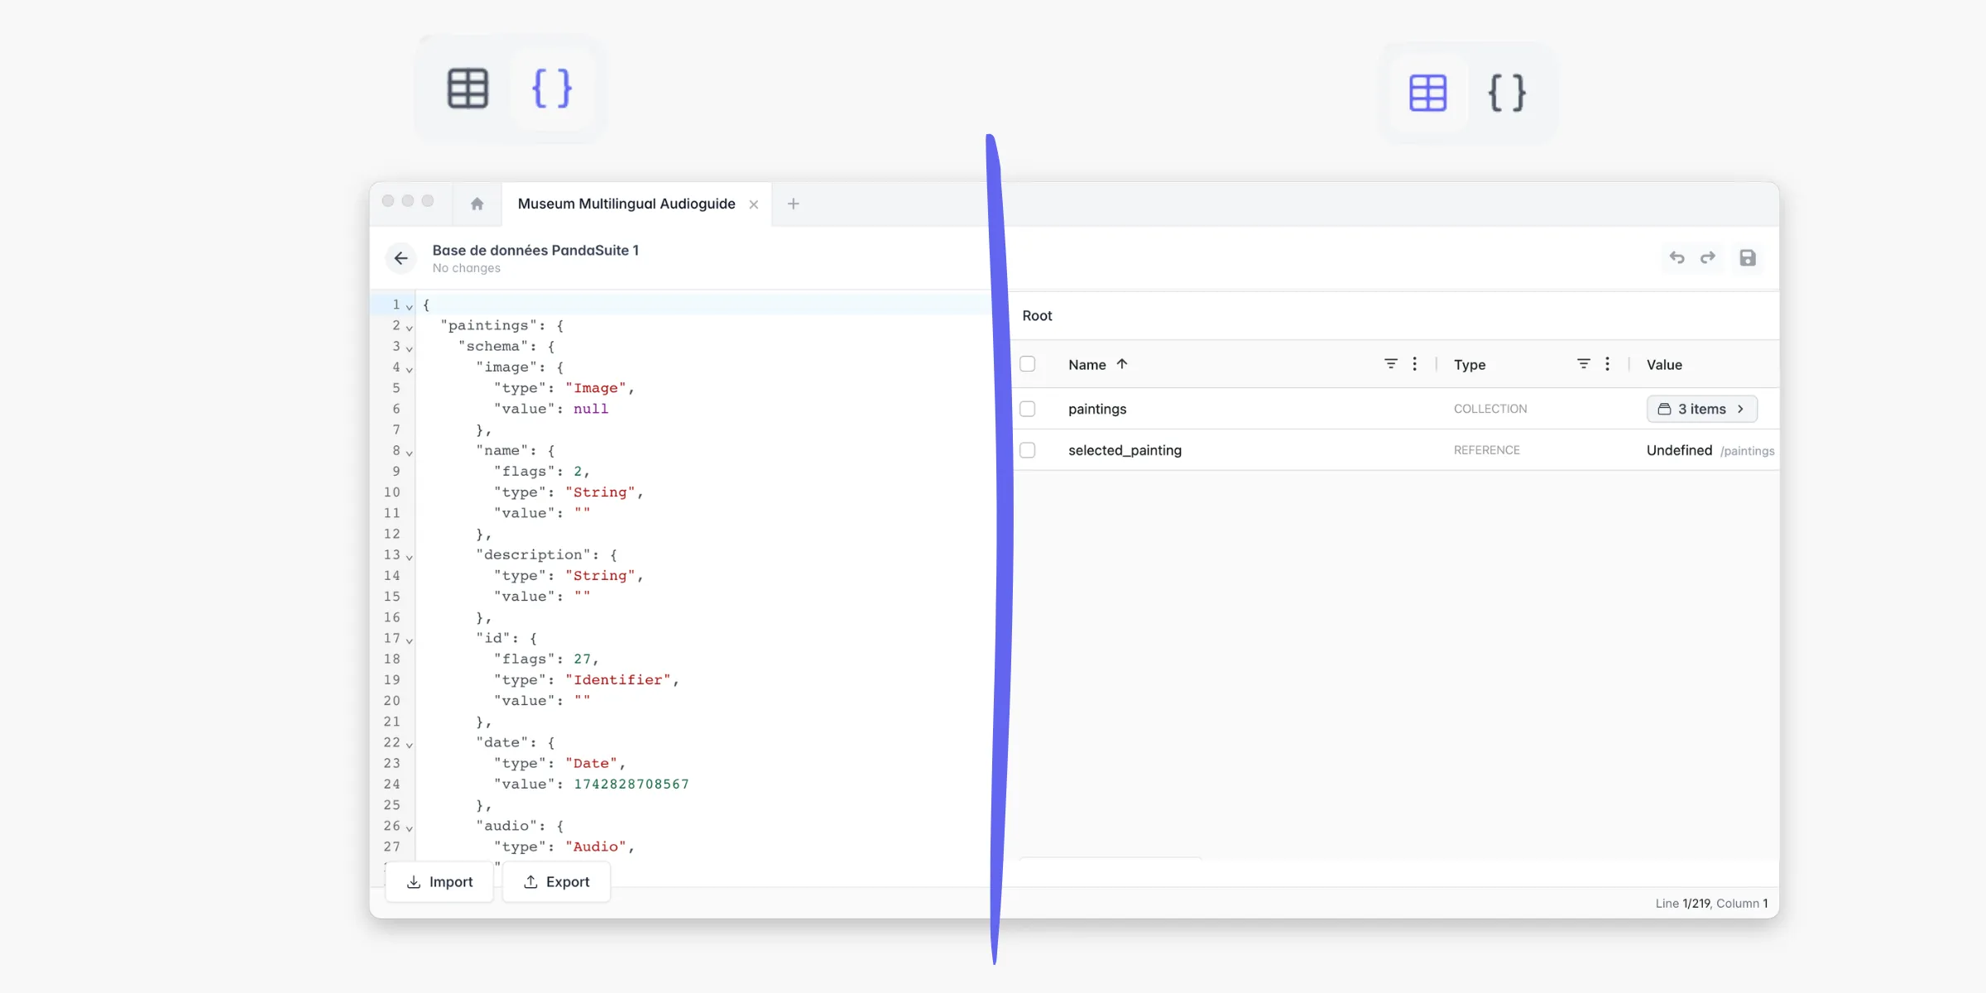Export the database contents
This screenshot has width=1986, height=993.
[x=556, y=881]
